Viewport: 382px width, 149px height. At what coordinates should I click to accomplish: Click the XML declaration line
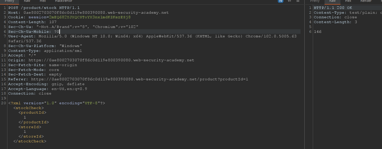57,103
